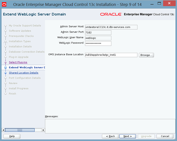Click the Extend WebLogic Server step bullet icon
Image resolution: width=177 pixels, height=141 pixels.
[x=6, y=67]
